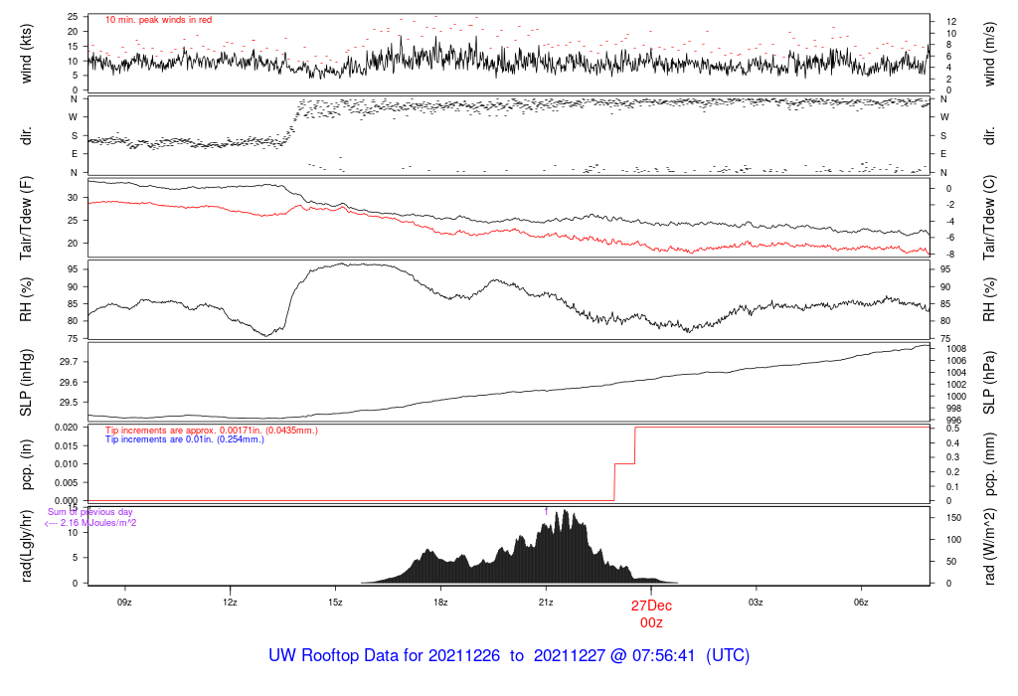This screenshot has height=696, width=1018.
Task: Click the '1008' hPa tick value
Action: click(957, 349)
